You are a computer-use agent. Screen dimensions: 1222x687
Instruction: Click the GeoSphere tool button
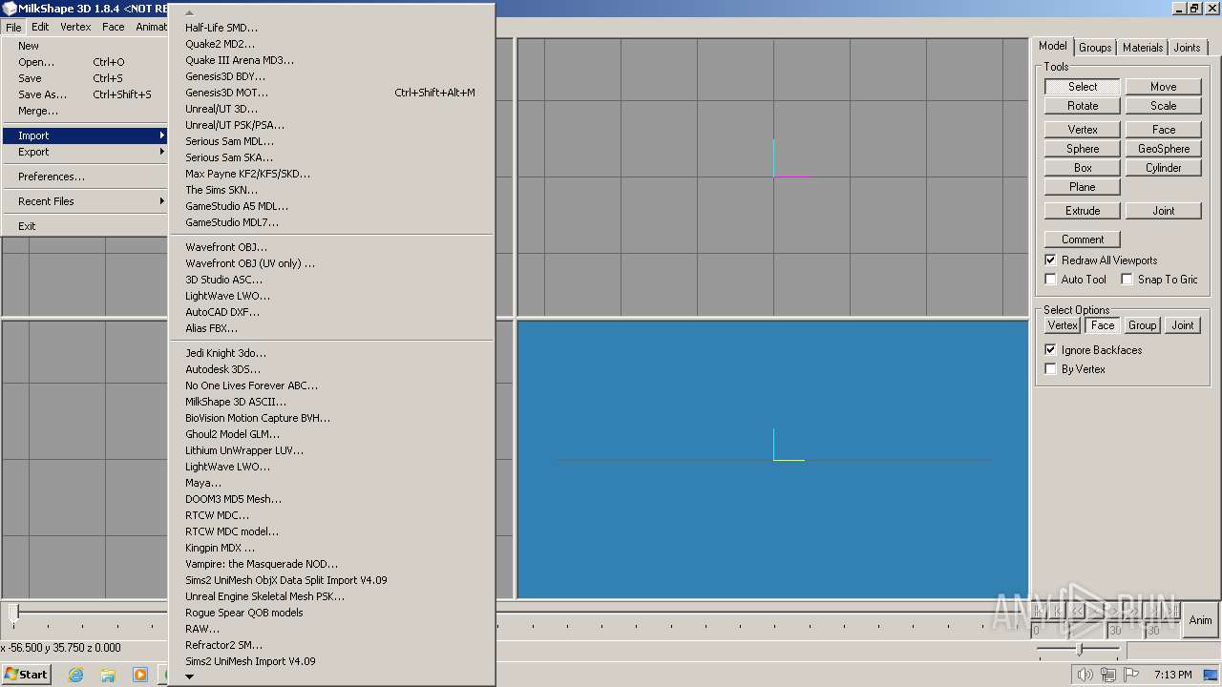[1163, 149]
